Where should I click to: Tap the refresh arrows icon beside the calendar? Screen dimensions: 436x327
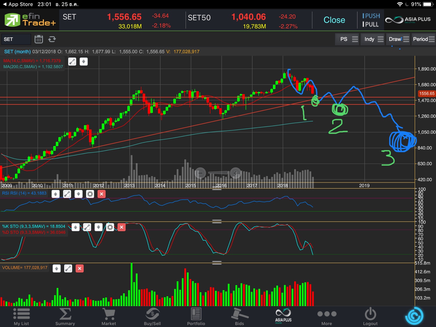coord(52,39)
